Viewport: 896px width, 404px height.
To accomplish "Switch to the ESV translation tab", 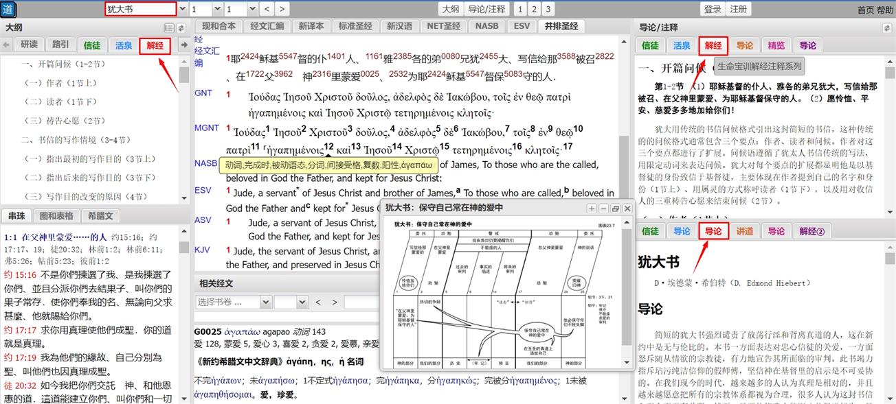I will (x=522, y=26).
